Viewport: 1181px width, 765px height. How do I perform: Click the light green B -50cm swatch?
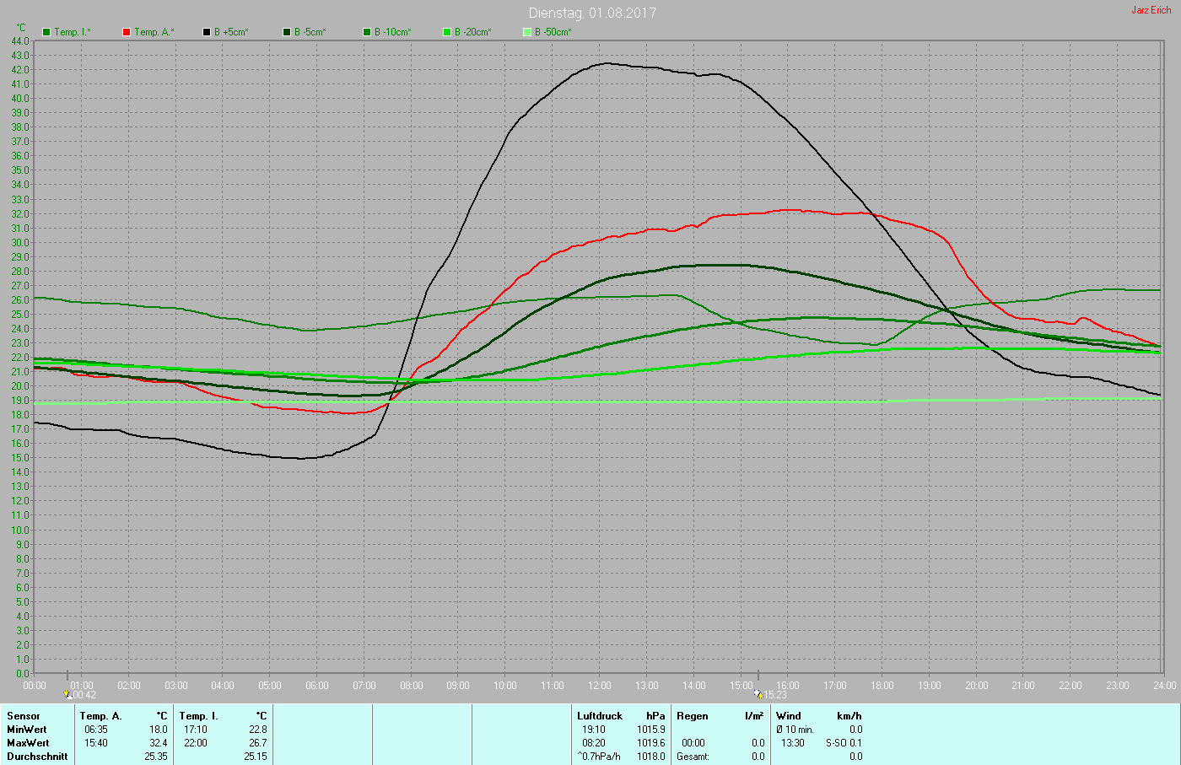point(527,32)
